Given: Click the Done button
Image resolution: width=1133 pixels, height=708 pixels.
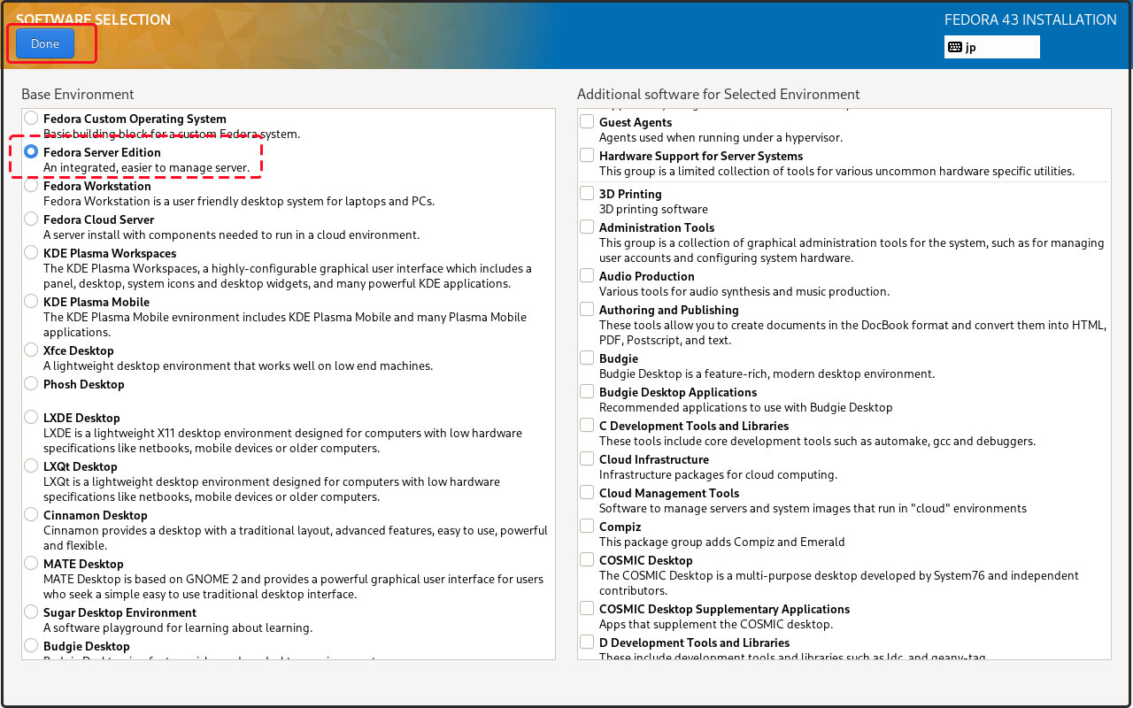Looking at the screenshot, I should [45, 43].
